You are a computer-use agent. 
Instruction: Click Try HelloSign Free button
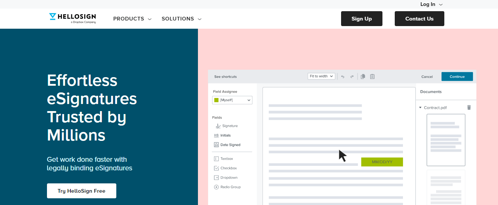point(82,191)
